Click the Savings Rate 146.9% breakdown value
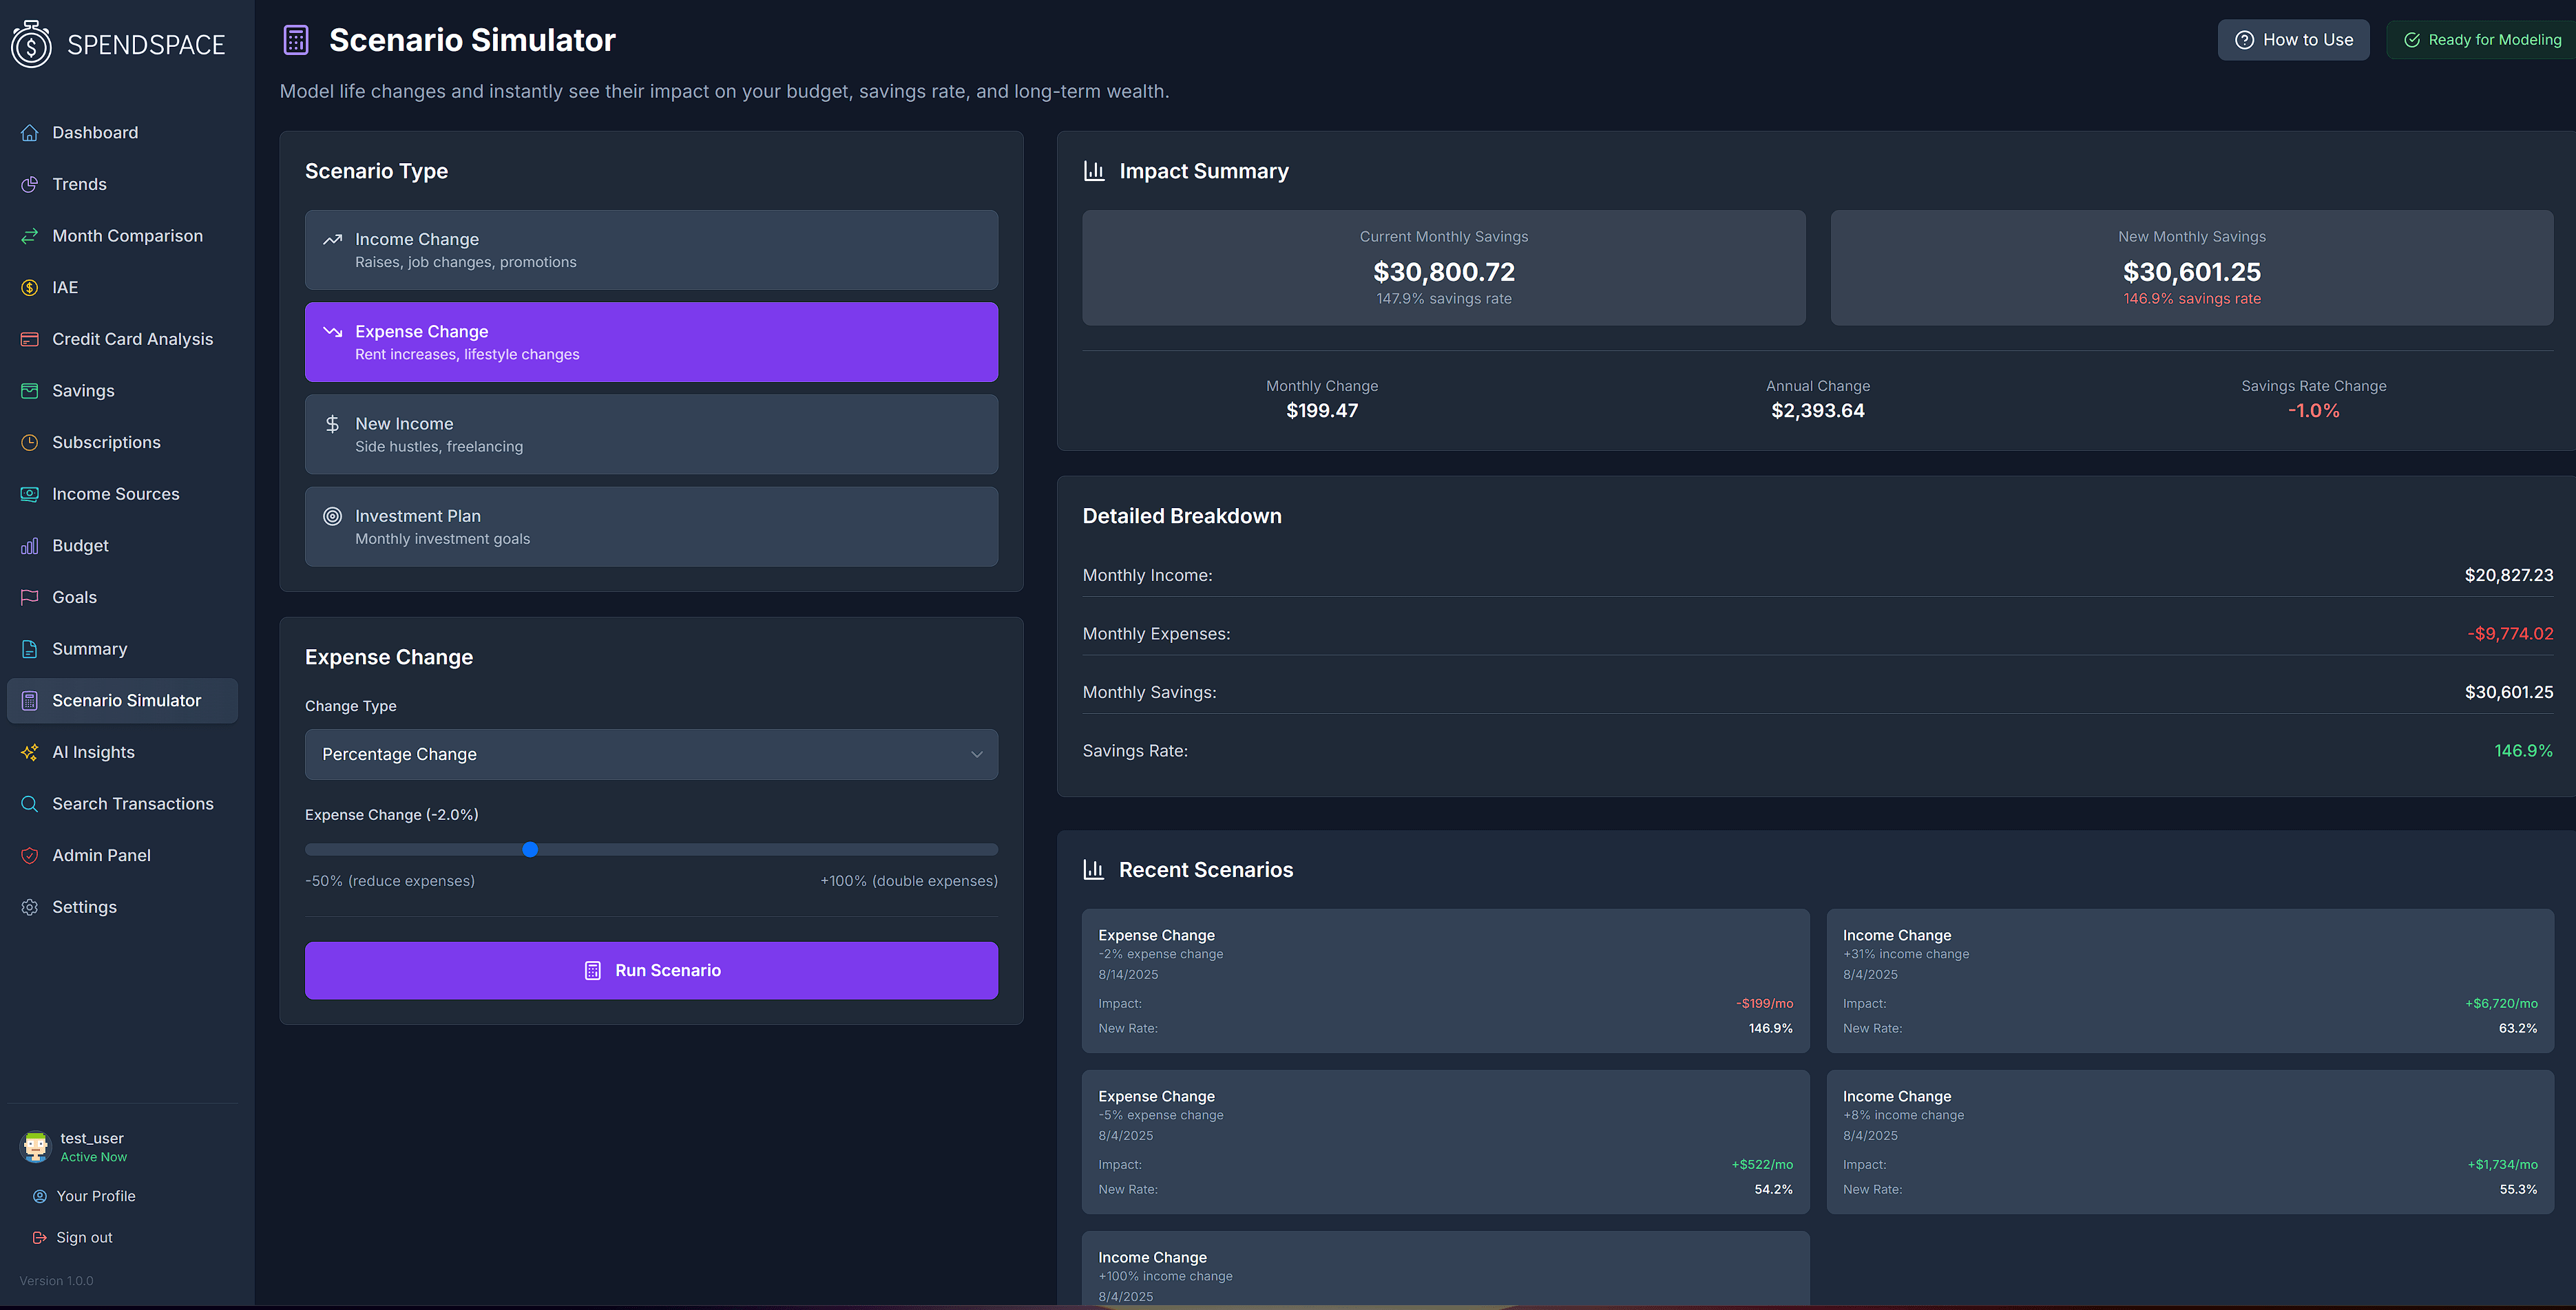Image resolution: width=2576 pixels, height=1310 pixels. 2523,751
